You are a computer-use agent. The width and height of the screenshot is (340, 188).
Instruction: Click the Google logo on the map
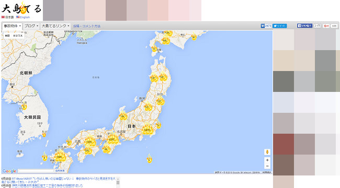point(9,171)
